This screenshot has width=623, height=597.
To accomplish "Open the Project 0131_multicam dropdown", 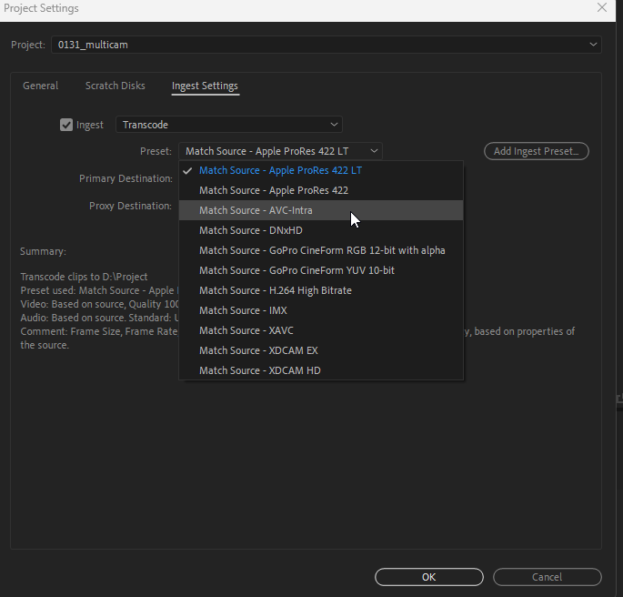I will pos(327,45).
